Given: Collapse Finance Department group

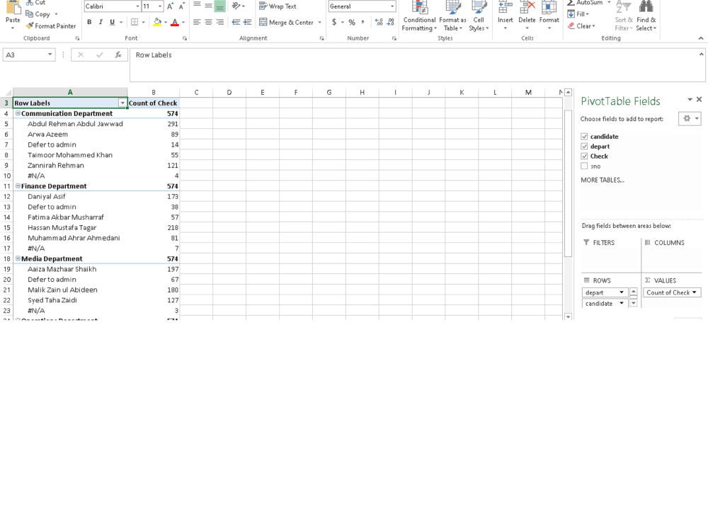Looking at the screenshot, I should [18, 186].
